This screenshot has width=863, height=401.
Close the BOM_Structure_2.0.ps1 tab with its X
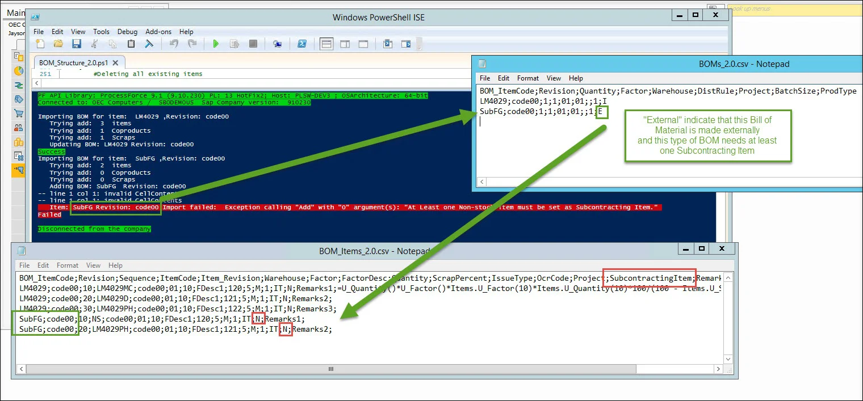116,62
